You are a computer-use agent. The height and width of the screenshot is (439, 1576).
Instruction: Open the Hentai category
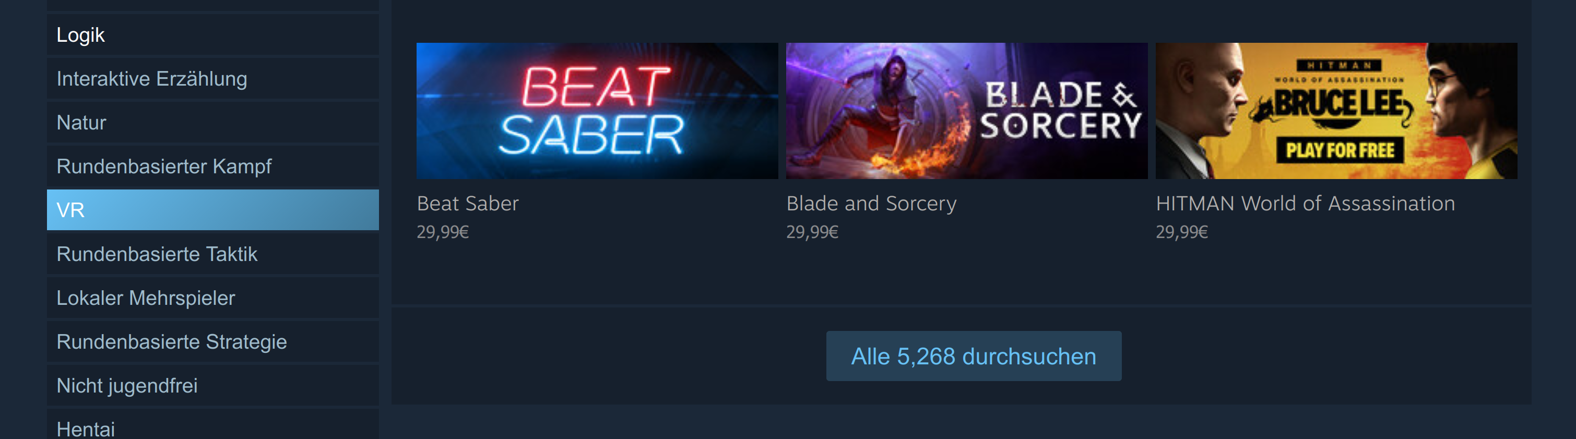tap(213, 425)
